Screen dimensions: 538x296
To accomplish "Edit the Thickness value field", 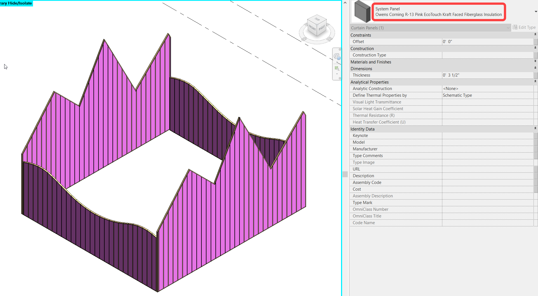I will (487, 75).
